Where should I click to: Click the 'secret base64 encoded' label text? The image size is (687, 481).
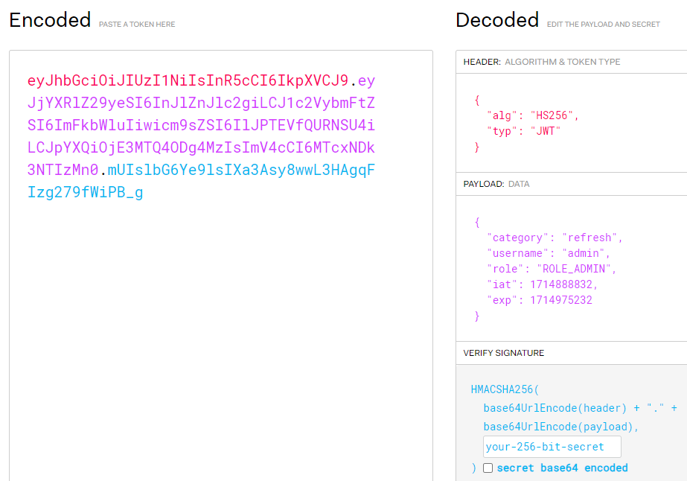click(x=562, y=468)
